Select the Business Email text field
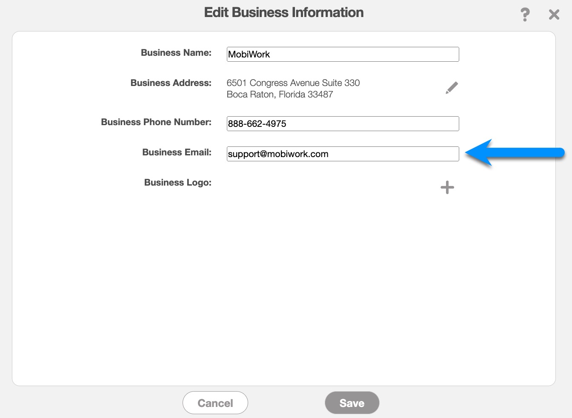572x418 pixels. tap(343, 154)
